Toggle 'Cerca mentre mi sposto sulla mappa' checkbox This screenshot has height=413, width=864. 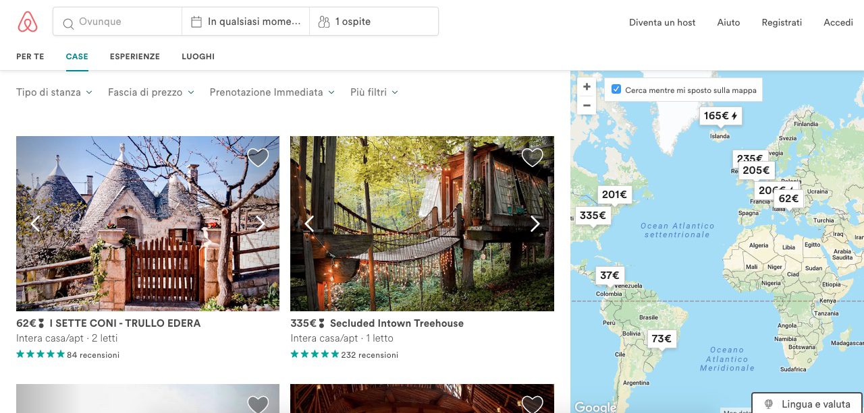point(616,90)
